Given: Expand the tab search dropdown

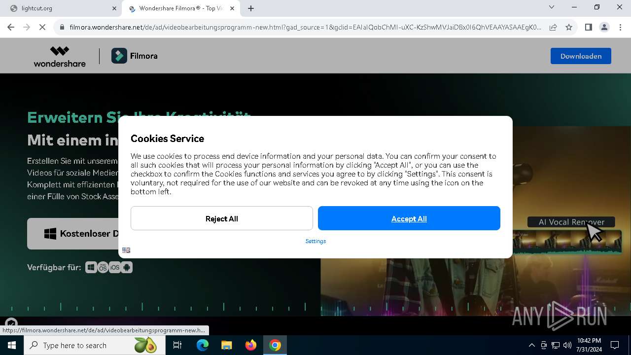Looking at the screenshot, I should tap(552, 7).
